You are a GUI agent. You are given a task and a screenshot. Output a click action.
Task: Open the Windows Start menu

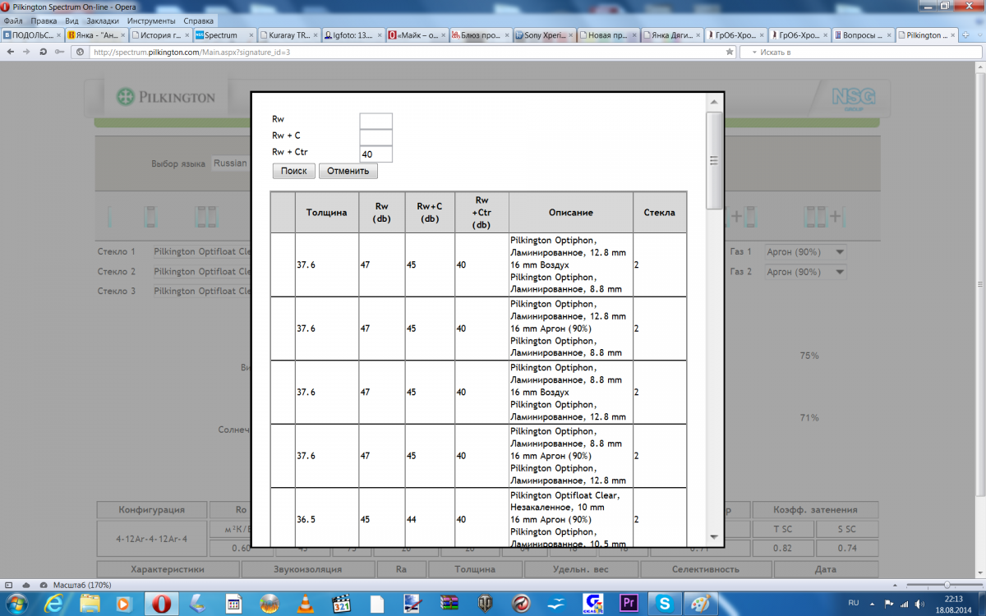[x=17, y=604]
